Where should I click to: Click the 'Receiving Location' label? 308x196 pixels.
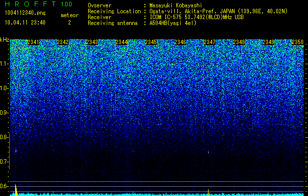[114, 11]
